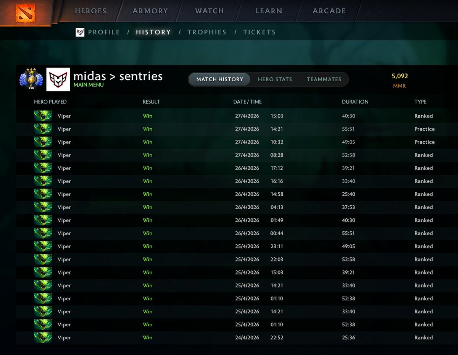Click the DURATION column header
The height and width of the screenshot is (355, 458).
point(355,102)
